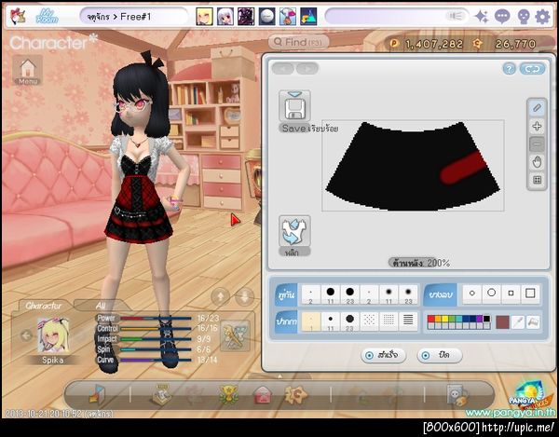Select the pencil draw tool

coord(537,108)
